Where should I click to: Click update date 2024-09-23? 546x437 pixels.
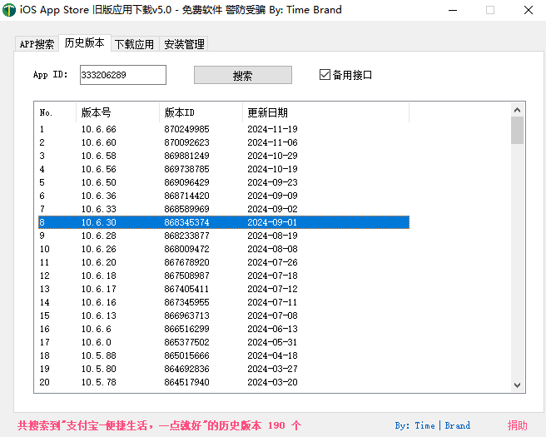point(272,182)
